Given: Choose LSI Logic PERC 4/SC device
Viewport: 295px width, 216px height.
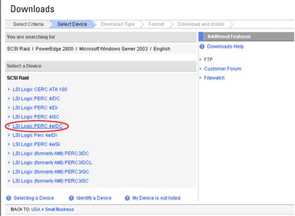Looking at the screenshot, I should click(x=36, y=117).
